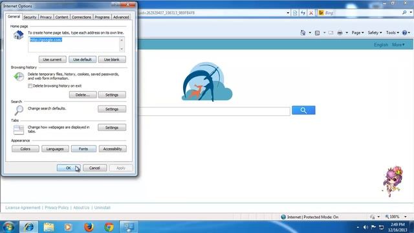Click the Compatibility View icon
414x233 pixels.
[x=295, y=13]
